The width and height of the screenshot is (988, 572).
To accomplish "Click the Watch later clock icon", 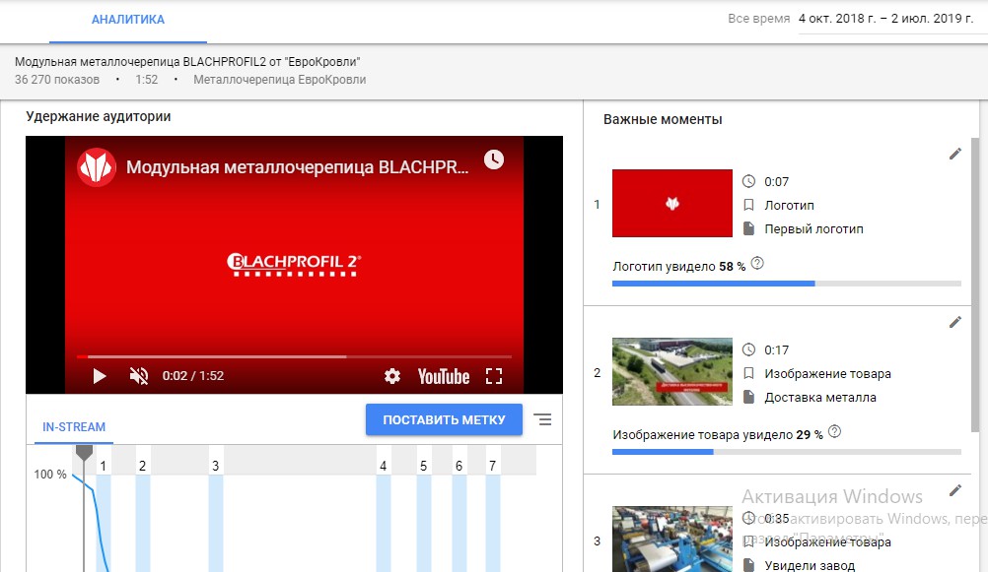I will click(494, 159).
